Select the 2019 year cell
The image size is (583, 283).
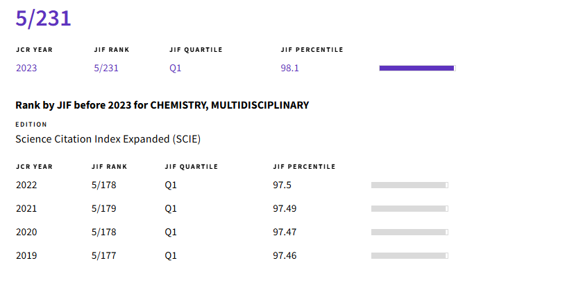(x=26, y=255)
